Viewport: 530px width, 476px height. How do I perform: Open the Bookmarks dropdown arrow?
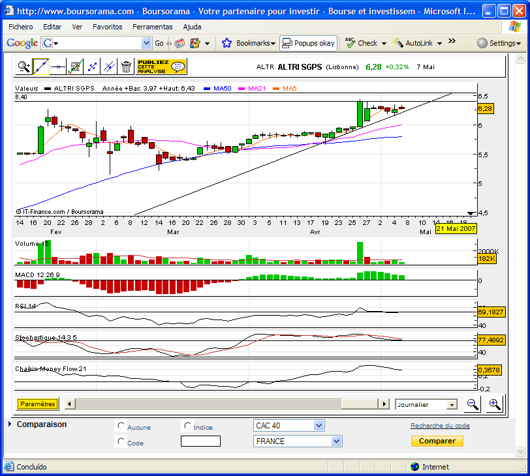click(x=273, y=44)
